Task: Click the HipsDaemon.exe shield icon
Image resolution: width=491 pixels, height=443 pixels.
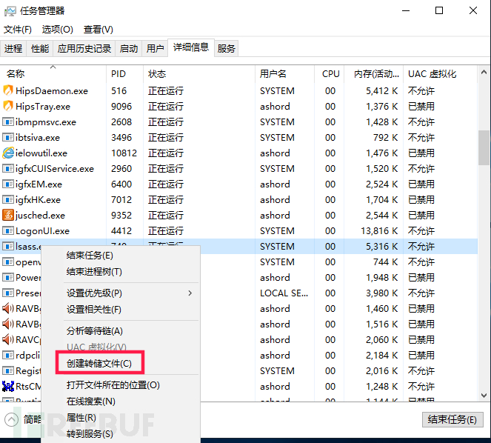Action: point(8,90)
